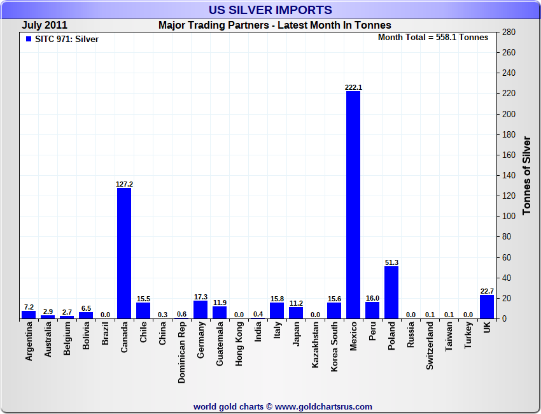The width and height of the screenshot is (541, 414).
Task: Click the 51.3 value label above Poland
Action: pyautogui.click(x=391, y=262)
